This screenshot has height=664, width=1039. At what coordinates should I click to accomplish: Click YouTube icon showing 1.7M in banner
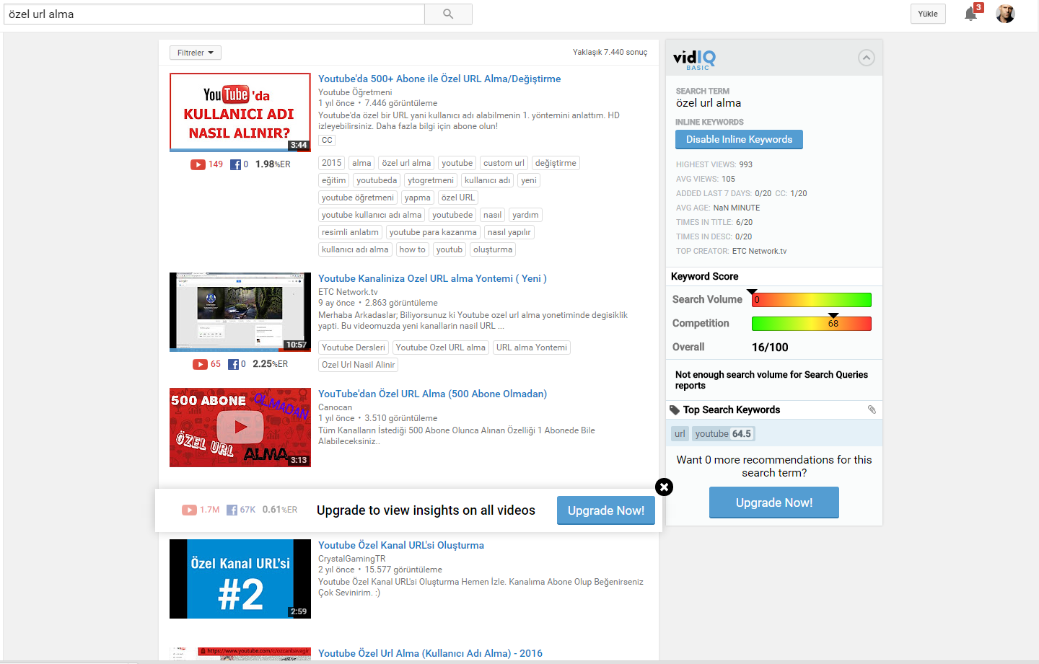pos(189,510)
